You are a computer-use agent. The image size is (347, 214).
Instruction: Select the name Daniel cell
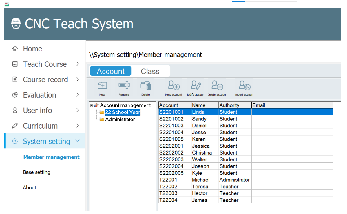pyautogui.click(x=205, y=126)
